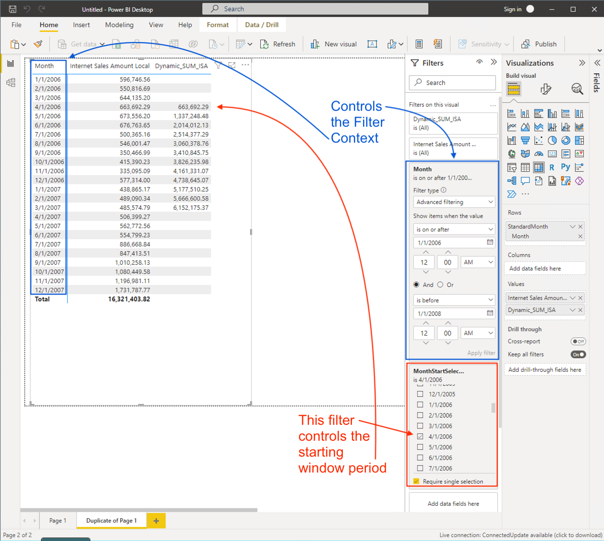Viewport: 604px width, 541px height.
Task: Check the 5/1/2006 checkbox
Action: coord(420,447)
